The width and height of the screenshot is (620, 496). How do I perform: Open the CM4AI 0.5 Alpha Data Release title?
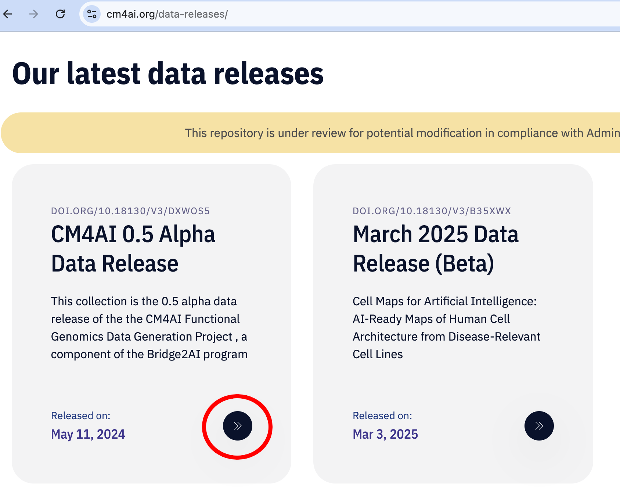click(133, 249)
